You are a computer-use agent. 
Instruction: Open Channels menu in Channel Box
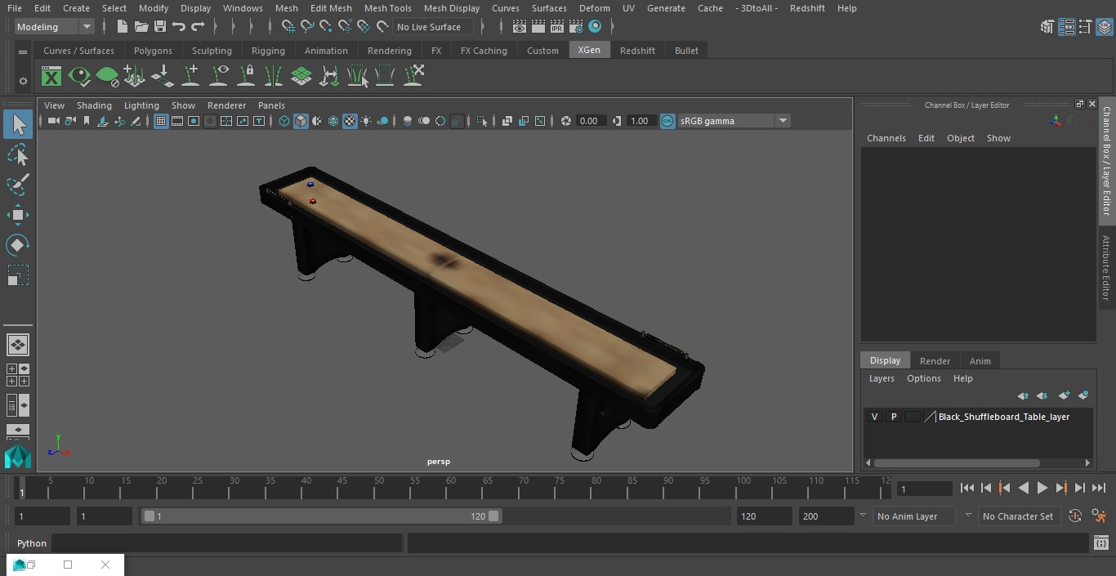[x=886, y=138]
